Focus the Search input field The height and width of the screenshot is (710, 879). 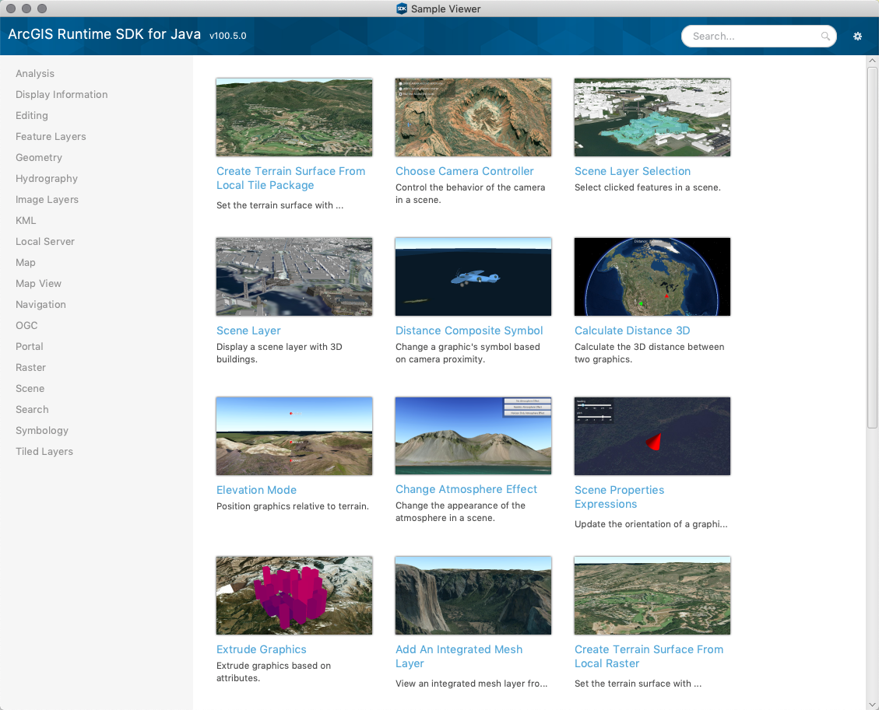(x=758, y=37)
